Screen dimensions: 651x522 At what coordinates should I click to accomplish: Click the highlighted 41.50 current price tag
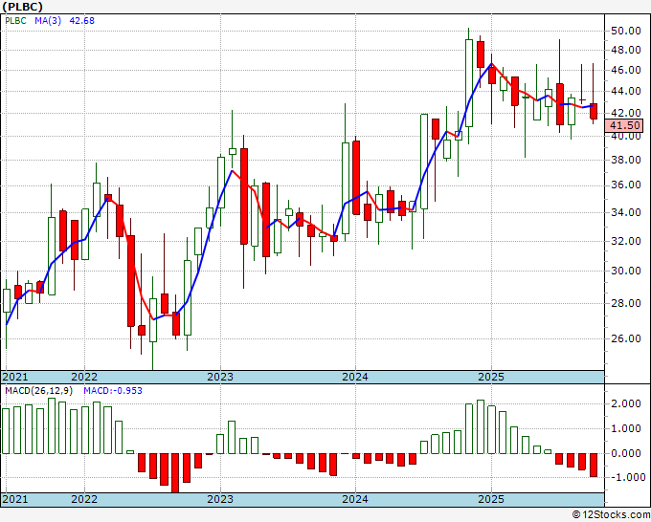tap(624, 125)
